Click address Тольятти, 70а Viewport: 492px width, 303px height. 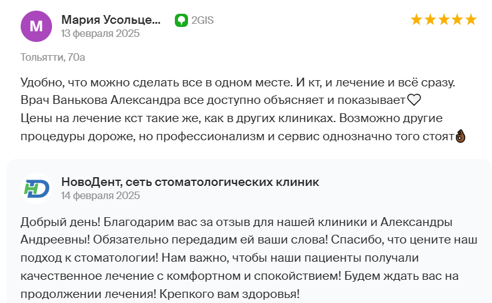(53, 58)
